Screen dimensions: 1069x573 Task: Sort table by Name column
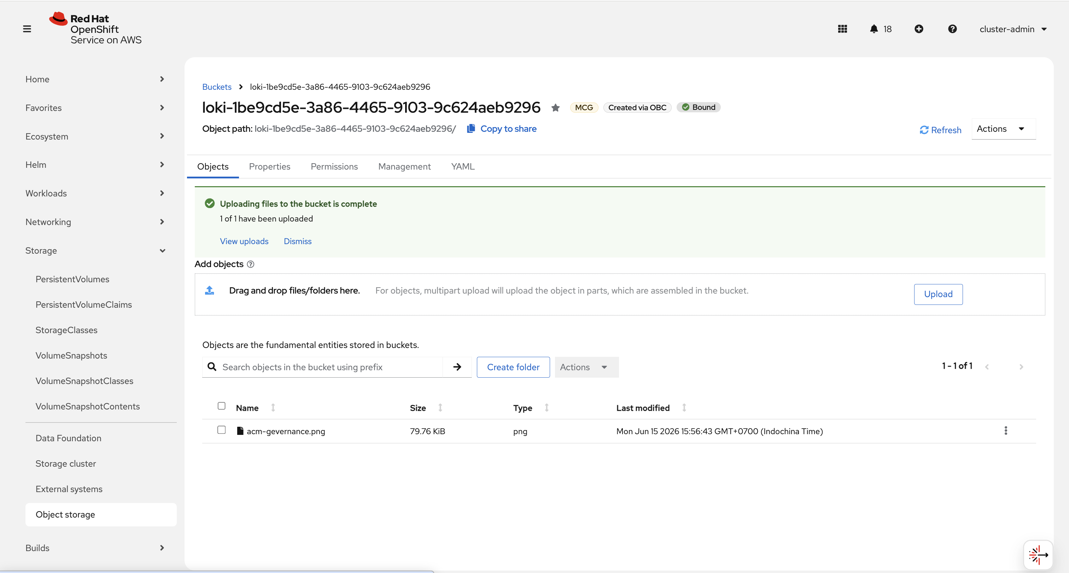pos(273,408)
